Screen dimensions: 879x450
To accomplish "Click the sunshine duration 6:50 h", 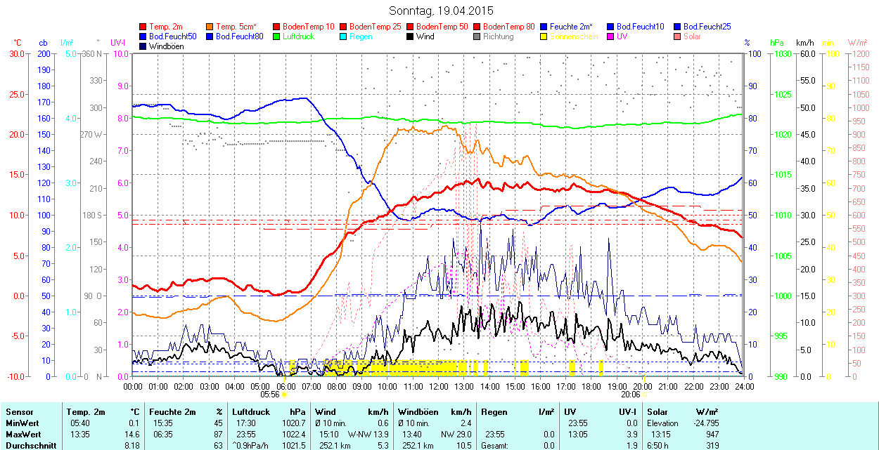I will pos(659,446).
